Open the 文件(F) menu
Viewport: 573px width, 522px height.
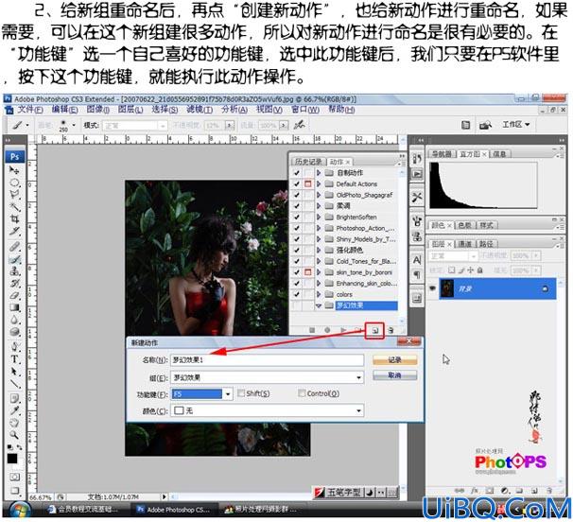(30, 110)
